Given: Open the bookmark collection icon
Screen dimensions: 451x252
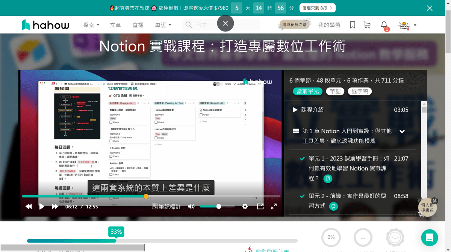Looking at the screenshot, I should click(353, 25).
